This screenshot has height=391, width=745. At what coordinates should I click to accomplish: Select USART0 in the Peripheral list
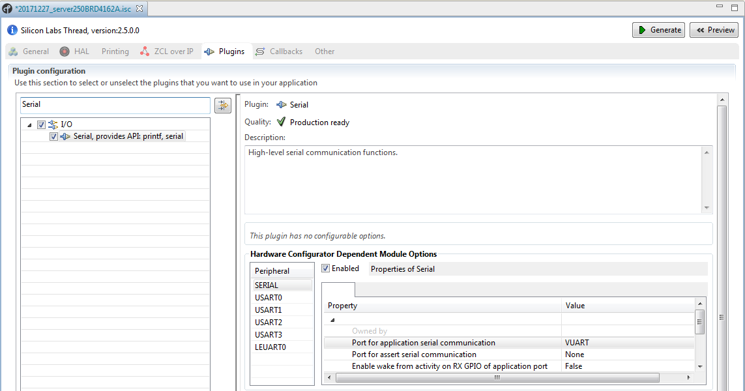point(269,298)
